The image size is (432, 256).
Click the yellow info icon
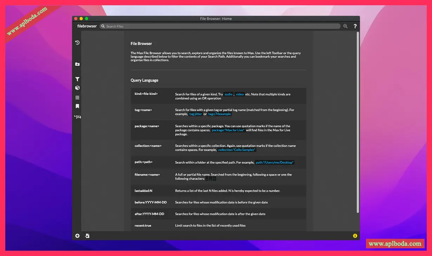click(355, 236)
